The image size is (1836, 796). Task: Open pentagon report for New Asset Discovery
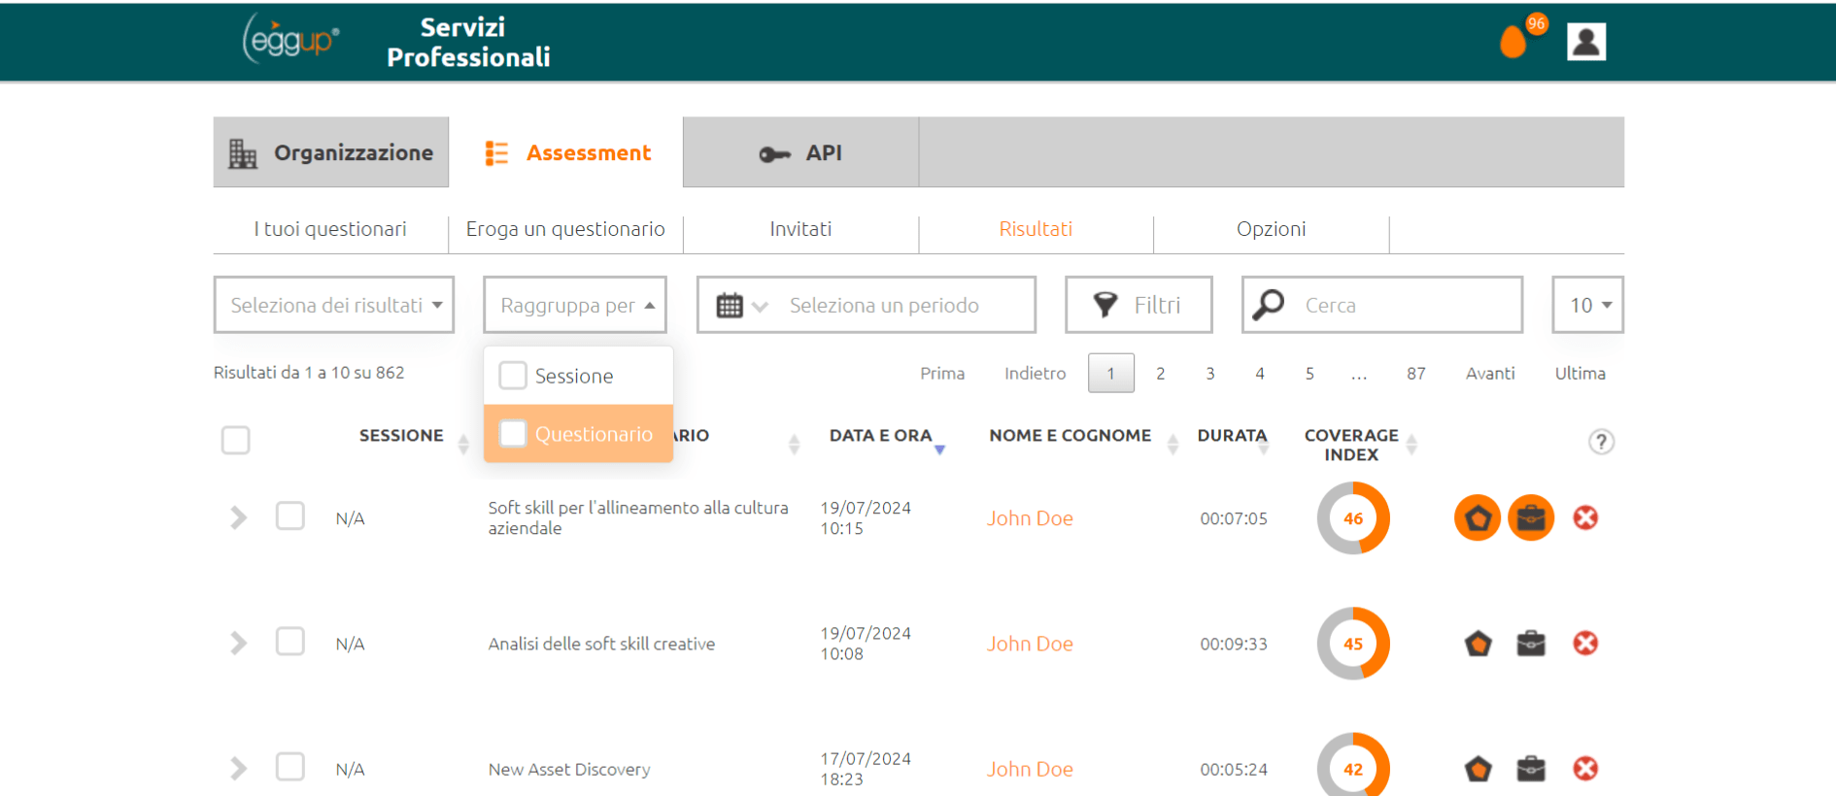click(1478, 768)
